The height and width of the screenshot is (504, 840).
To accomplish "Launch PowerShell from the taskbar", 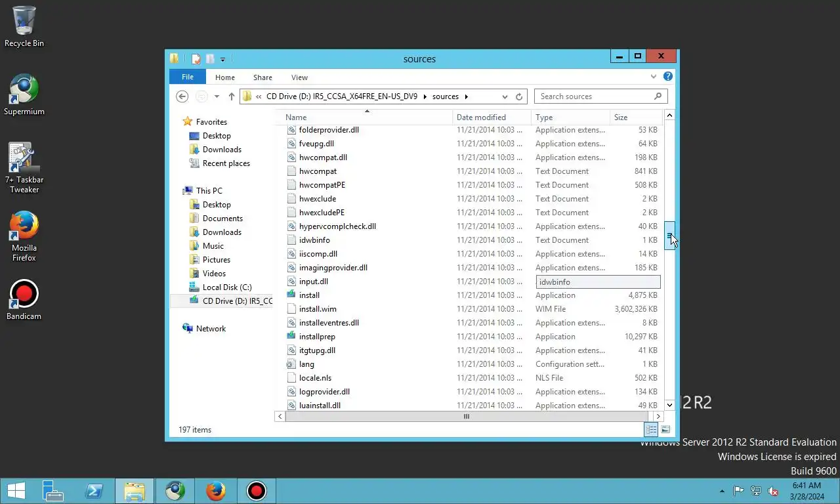I will point(94,491).
